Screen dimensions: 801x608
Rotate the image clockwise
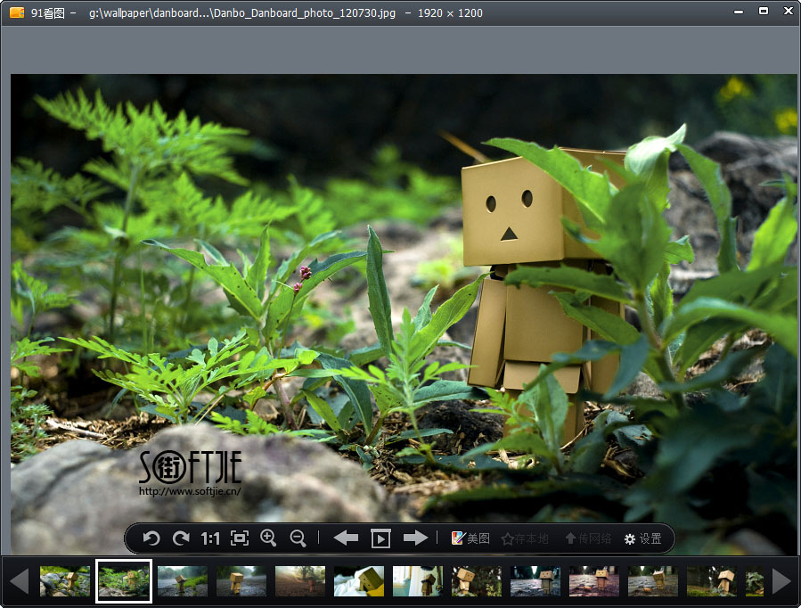[x=181, y=538]
